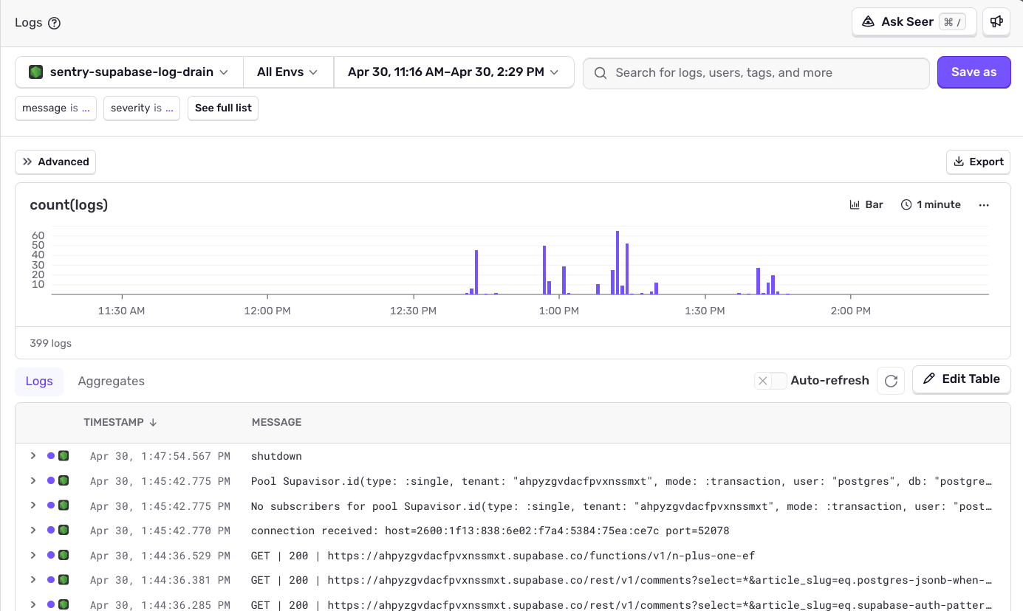Click the 1:44:36.381 PM timestamp

point(160,580)
